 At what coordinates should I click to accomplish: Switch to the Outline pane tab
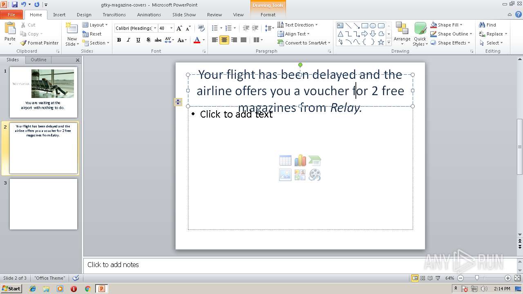(x=38, y=60)
